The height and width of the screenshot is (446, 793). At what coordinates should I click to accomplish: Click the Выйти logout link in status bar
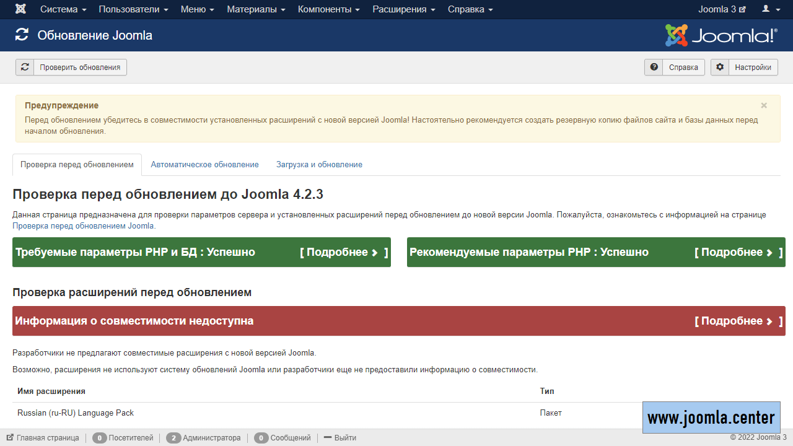[x=340, y=438]
